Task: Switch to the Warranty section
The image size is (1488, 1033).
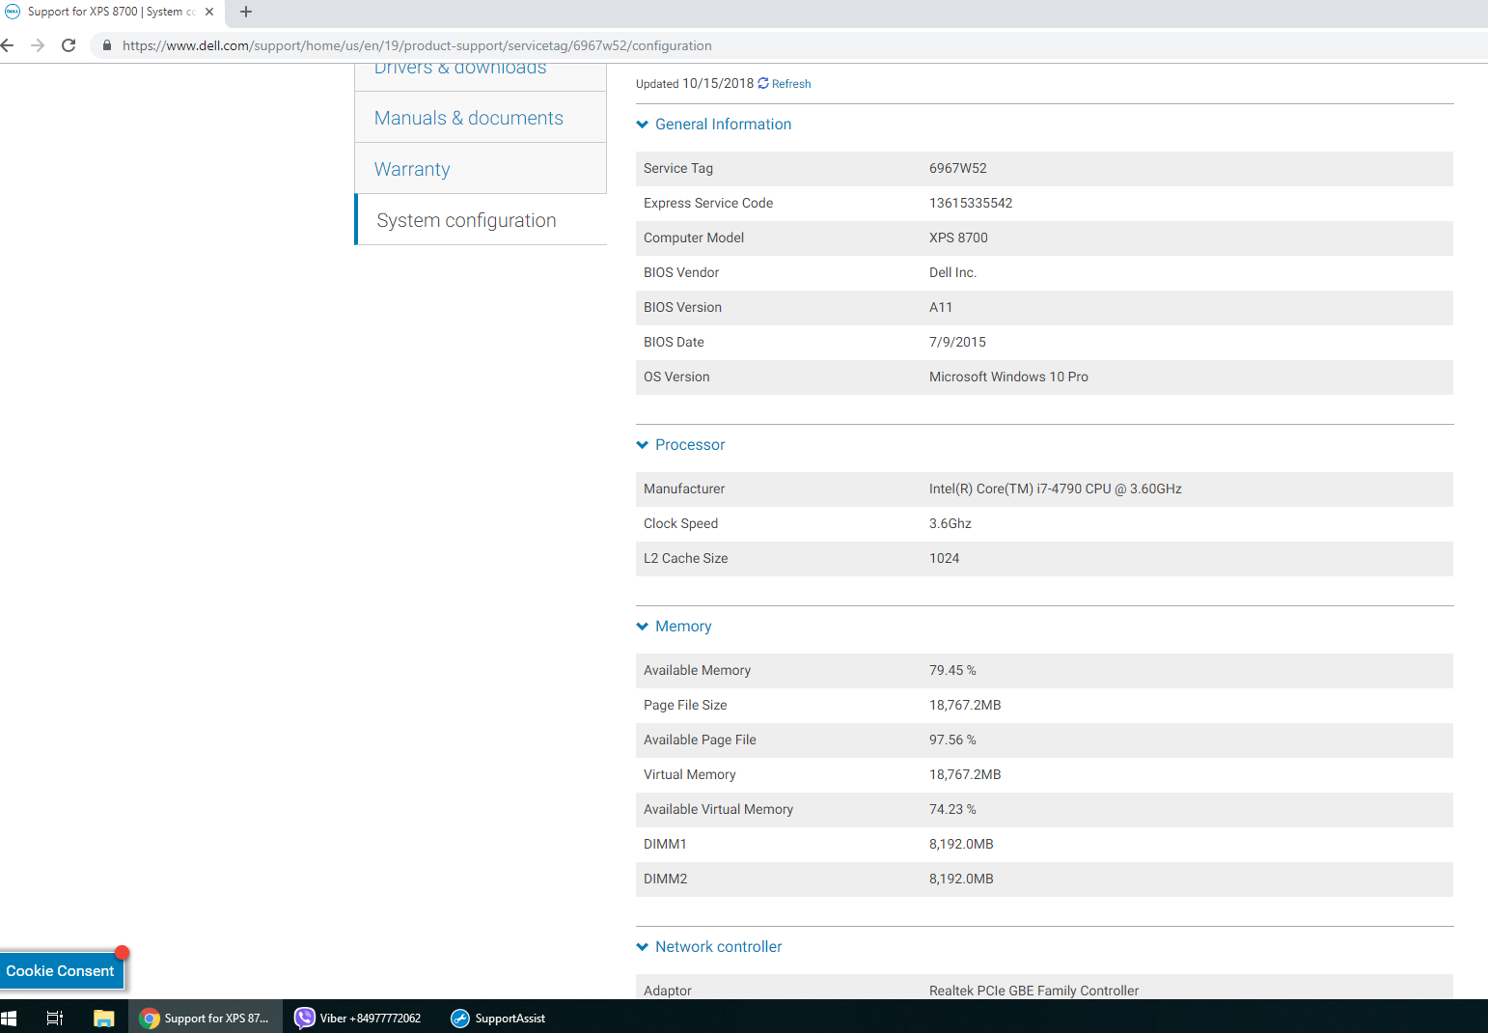Action: [x=412, y=168]
